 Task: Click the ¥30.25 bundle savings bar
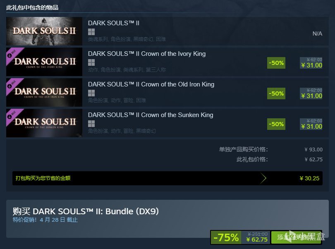[x=167, y=178]
